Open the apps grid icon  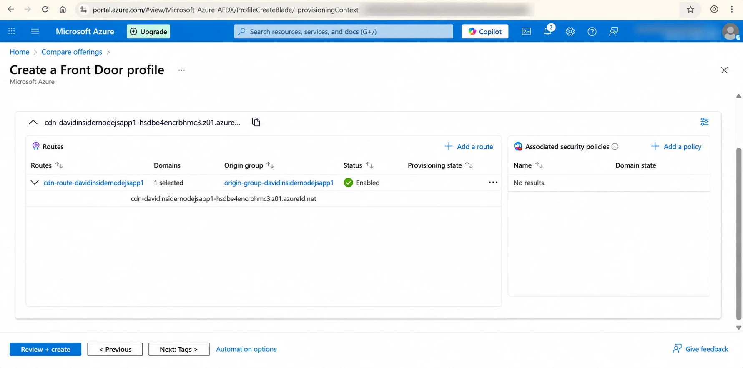coord(12,31)
